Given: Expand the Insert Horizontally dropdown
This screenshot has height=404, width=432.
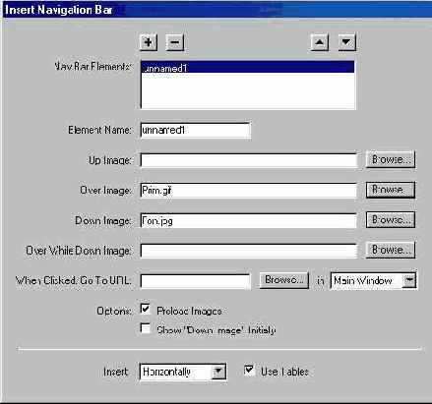Looking at the screenshot, I should [x=218, y=372].
